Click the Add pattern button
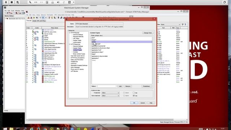The image size is (231, 130). pyautogui.click(x=120, y=86)
